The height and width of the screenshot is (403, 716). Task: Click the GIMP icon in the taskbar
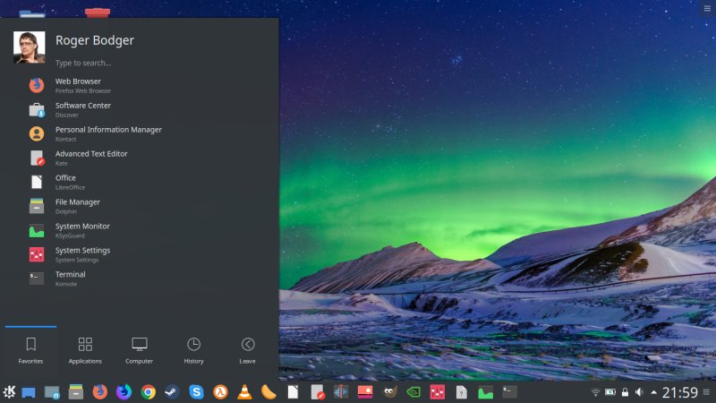coord(389,391)
